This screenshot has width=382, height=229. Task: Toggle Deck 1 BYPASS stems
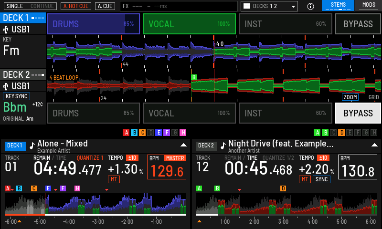tap(358, 24)
